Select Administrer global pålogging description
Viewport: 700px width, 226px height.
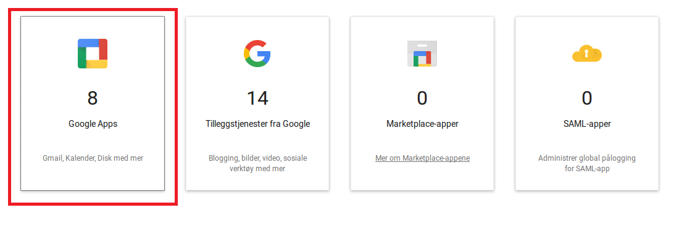587,164
